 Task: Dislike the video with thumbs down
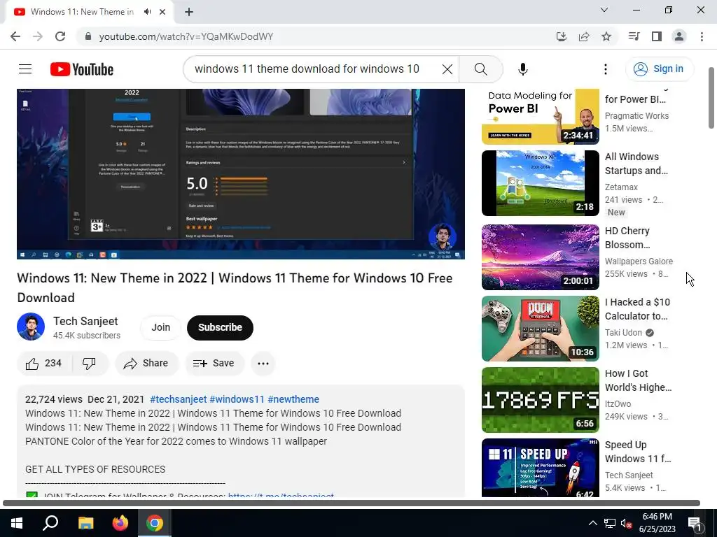(90, 364)
